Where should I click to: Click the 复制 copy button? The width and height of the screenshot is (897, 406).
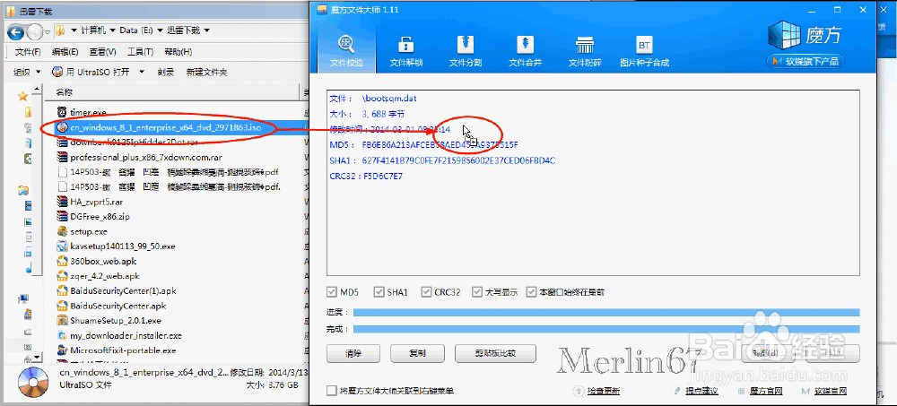(418, 353)
